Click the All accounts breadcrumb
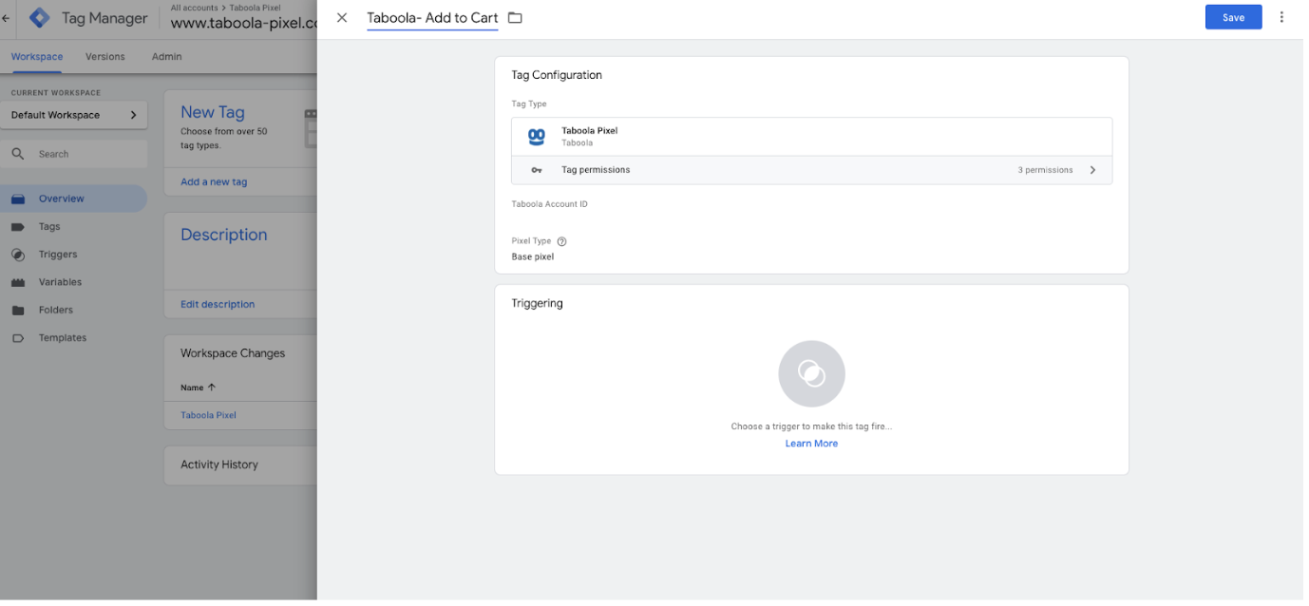This screenshot has width=1309, height=606. pyautogui.click(x=194, y=8)
